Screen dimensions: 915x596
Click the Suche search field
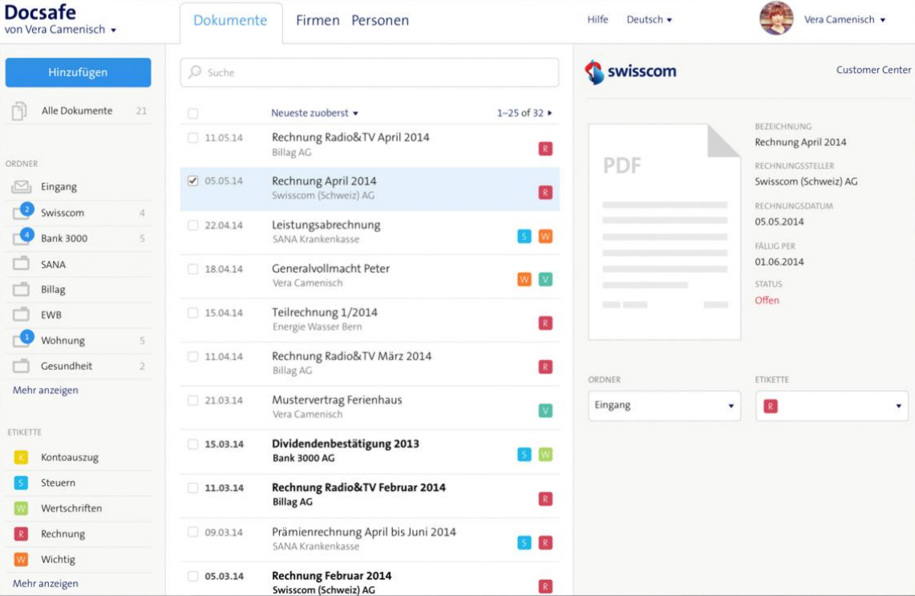(x=370, y=72)
